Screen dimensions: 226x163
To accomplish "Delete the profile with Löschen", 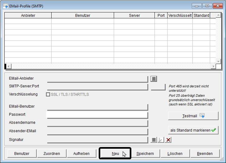I will click(x=175, y=153).
